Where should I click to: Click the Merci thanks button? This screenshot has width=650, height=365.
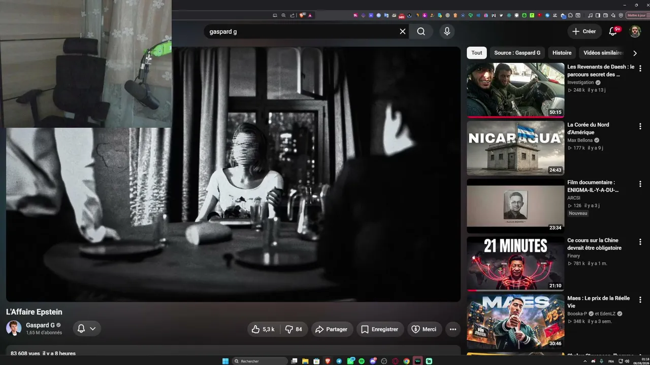tap(424, 329)
